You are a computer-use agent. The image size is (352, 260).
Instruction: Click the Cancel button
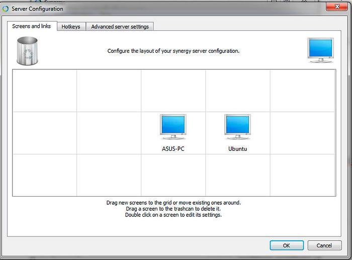324,245
